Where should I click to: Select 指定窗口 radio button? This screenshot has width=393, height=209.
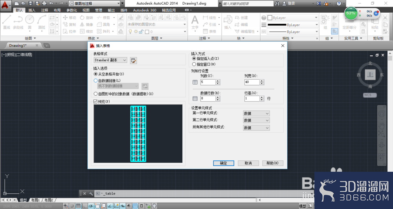pyautogui.click(x=194, y=64)
